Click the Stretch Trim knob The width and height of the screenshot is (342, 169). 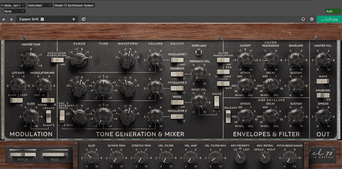point(141,158)
